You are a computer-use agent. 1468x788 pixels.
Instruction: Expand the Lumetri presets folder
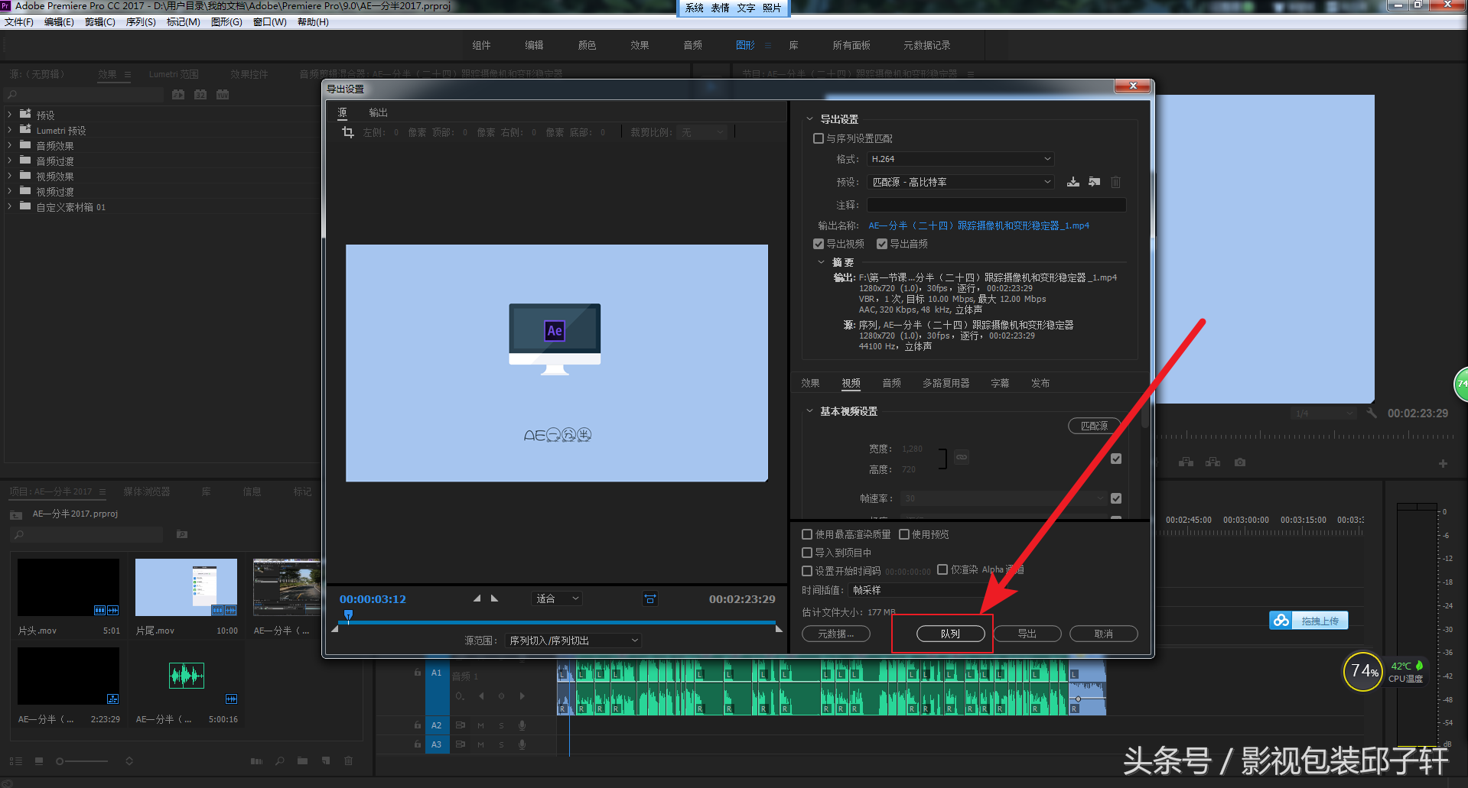[x=10, y=130]
